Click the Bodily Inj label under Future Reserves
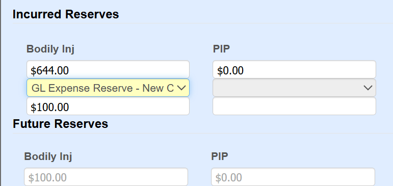This screenshot has height=186, width=393. [x=48, y=156]
